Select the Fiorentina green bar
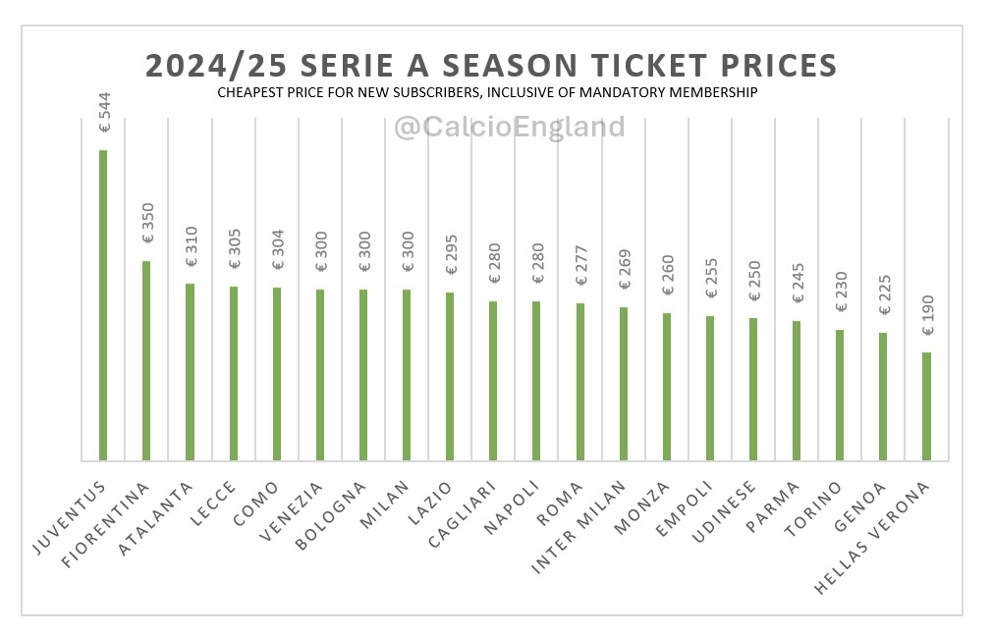992x636 pixels. click(146, 360)
